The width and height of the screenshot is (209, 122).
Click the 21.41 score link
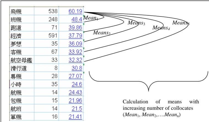pyautogui.click(x=75, y=117)
